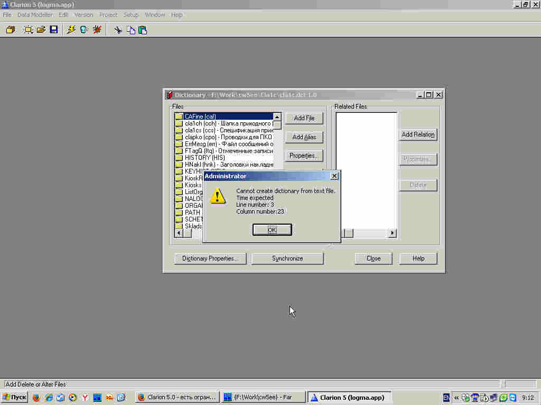The height and width of the screenshot is (405, 541).
Task: Click the Paste clipboard toolbar icon
Action: click(143, 30)
